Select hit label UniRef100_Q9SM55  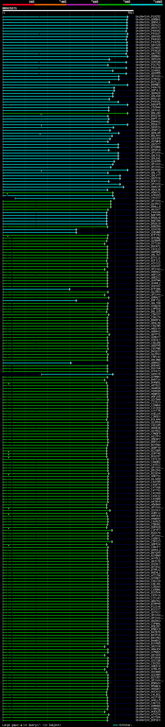[148, 73]
